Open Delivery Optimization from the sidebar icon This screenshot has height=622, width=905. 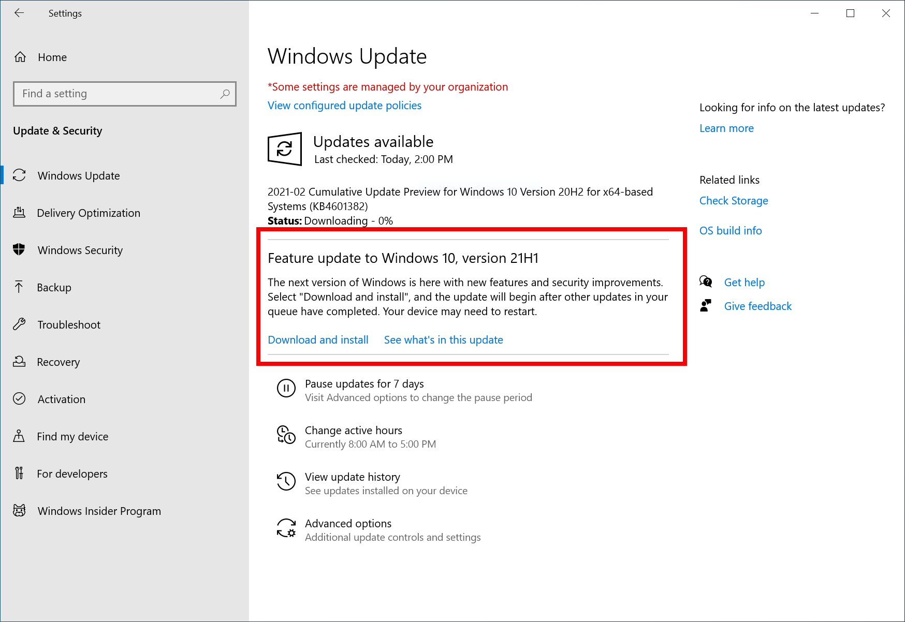[x=19, y=213]
